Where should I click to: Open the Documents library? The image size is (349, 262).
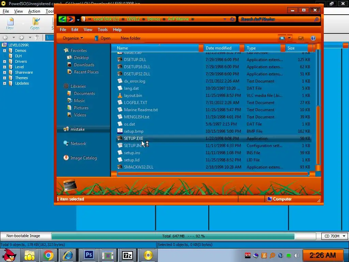(84, 93)
